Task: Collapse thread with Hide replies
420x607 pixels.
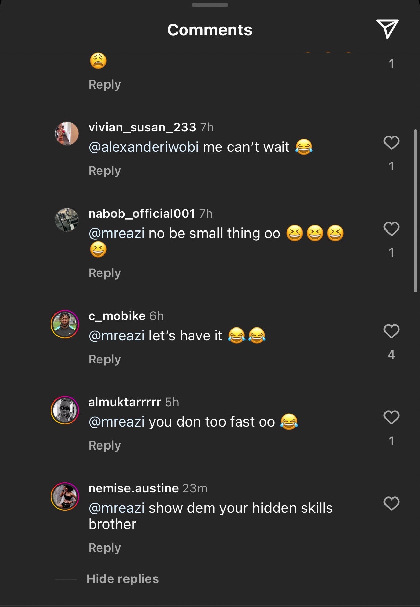Action: (122, 579)
